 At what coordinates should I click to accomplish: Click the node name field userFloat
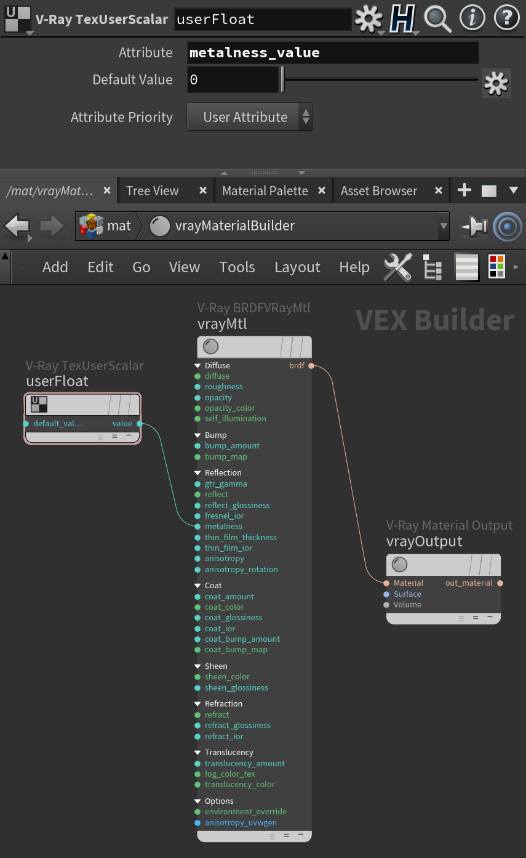point(263,19)
